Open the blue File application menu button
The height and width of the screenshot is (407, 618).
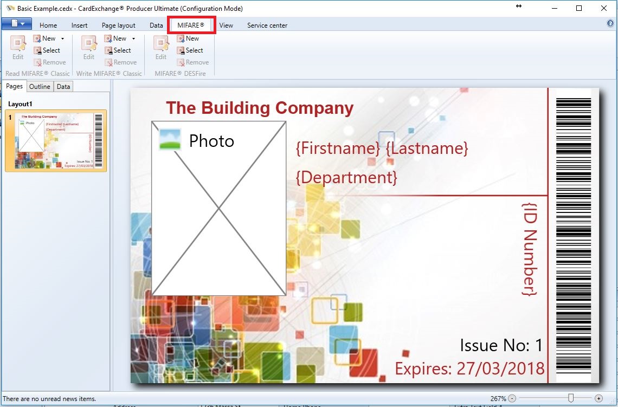click(x=17, y=24)
